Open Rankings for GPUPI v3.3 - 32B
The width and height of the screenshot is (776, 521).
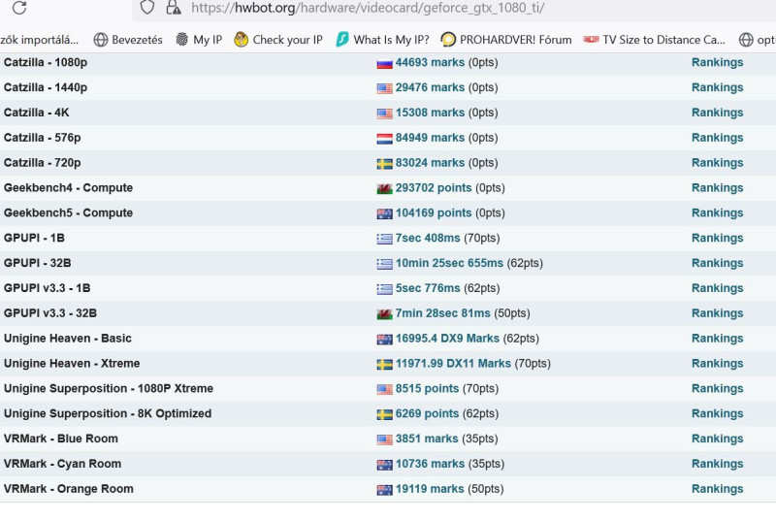pyautogui.click(x=717, y=313)
